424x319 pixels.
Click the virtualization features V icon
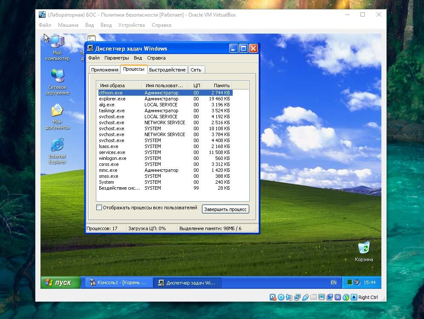point(338,297)
